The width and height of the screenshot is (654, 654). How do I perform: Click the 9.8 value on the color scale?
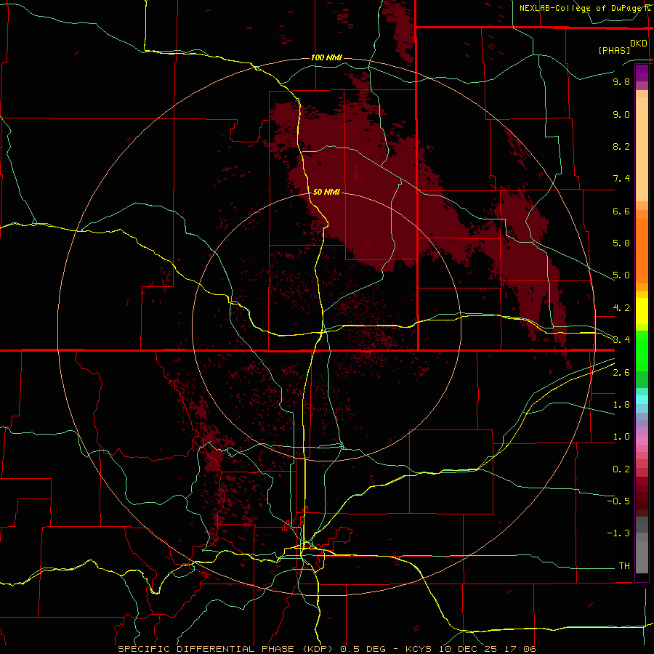coord(621,81)
